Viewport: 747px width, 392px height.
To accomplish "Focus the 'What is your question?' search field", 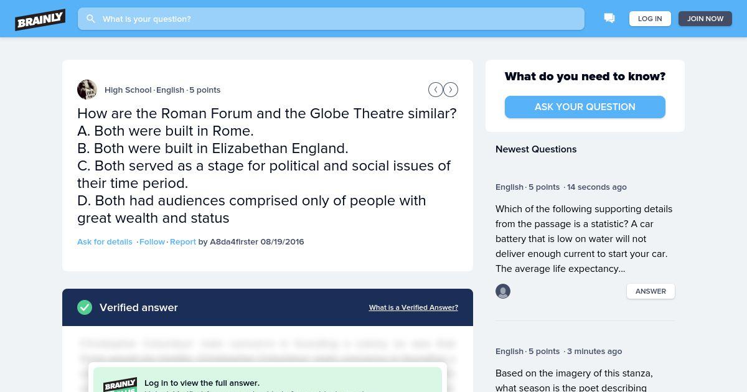I will click(331, 19).
